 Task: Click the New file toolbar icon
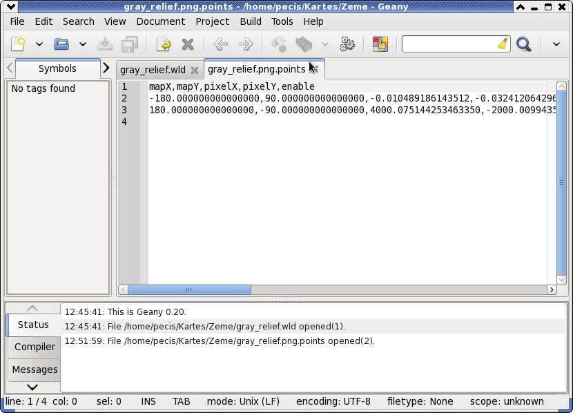tap(18, 44)
